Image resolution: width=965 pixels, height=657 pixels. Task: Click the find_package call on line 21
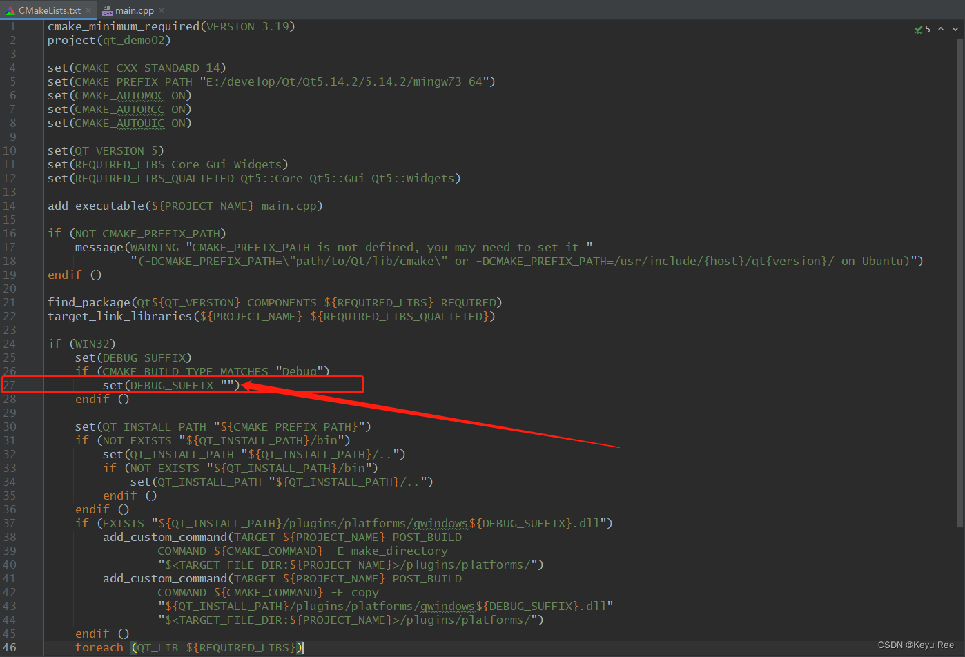(x=89, y=302)
